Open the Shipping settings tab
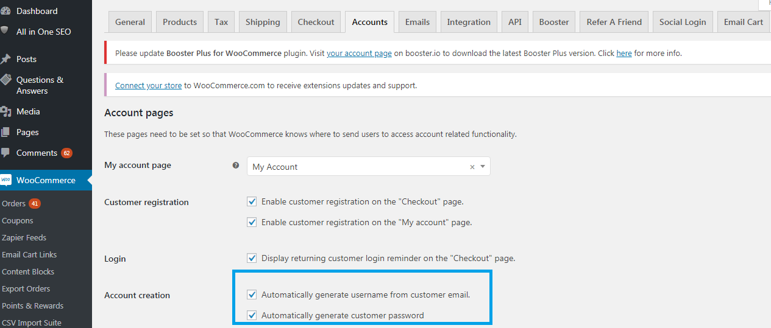This screenshot has width=771, height=328. [263, 22]
